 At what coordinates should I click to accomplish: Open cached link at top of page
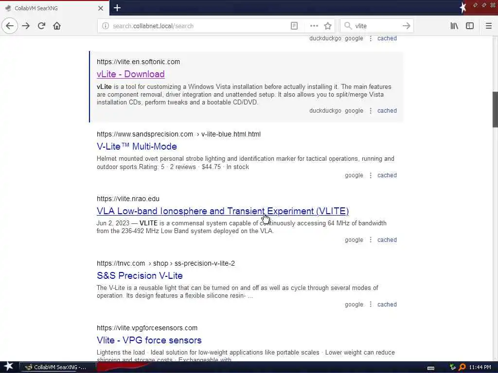(387, 38)
